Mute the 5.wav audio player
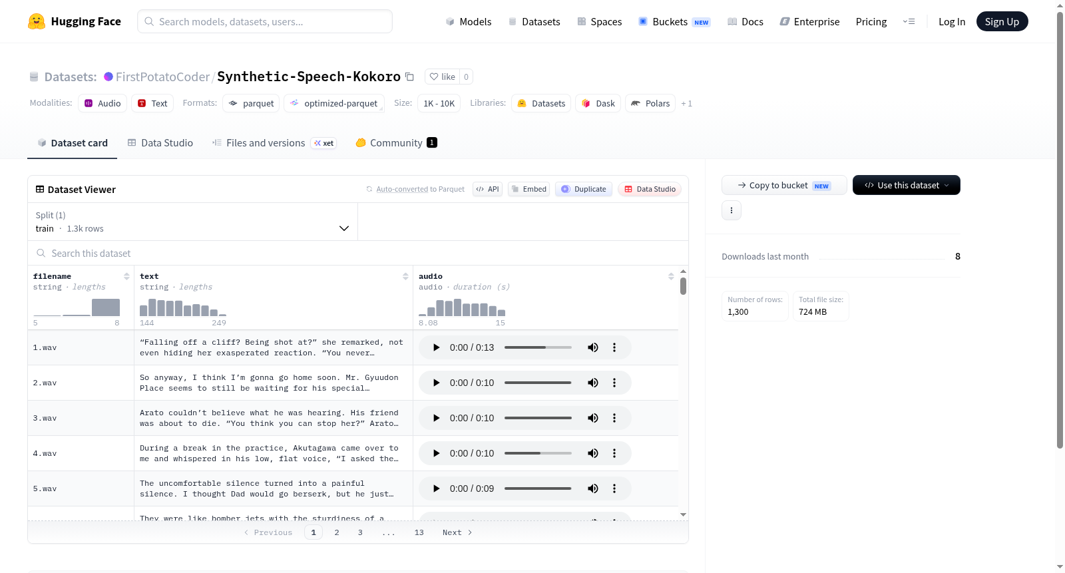Viewport: 1065px width, 573px height. click(x=592, y=488)
